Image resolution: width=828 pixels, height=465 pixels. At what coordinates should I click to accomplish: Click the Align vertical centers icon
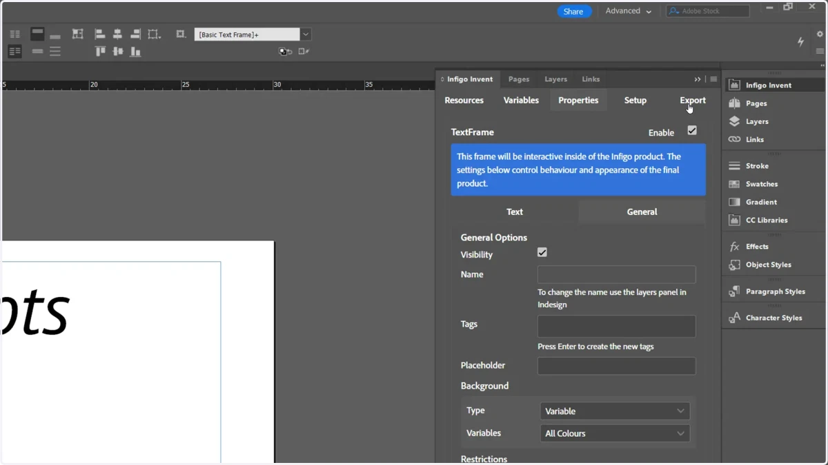pyautogui.click(x=118, y=51)
